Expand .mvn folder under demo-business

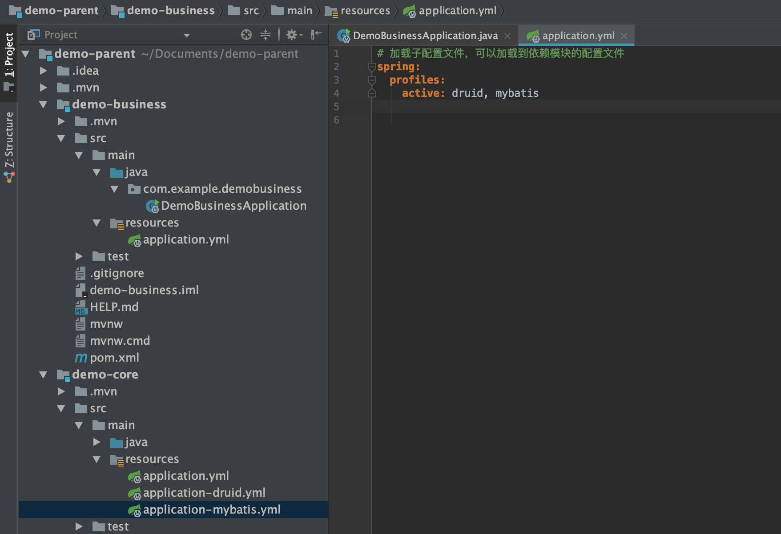[61, 121]
